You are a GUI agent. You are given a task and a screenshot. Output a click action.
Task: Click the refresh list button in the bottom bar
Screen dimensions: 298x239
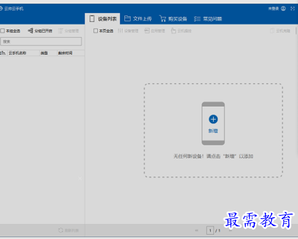pos(68,231)
